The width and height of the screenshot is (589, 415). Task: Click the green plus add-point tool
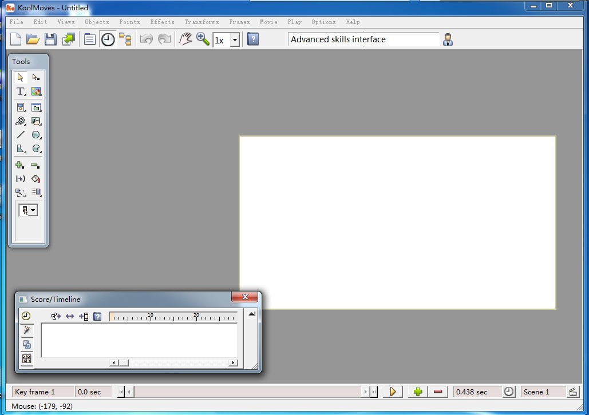click(20, 165)
